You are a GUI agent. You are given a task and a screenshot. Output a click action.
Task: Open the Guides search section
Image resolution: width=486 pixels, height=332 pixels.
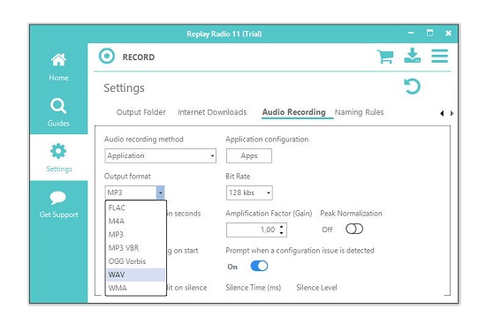(x=58, y=112)
